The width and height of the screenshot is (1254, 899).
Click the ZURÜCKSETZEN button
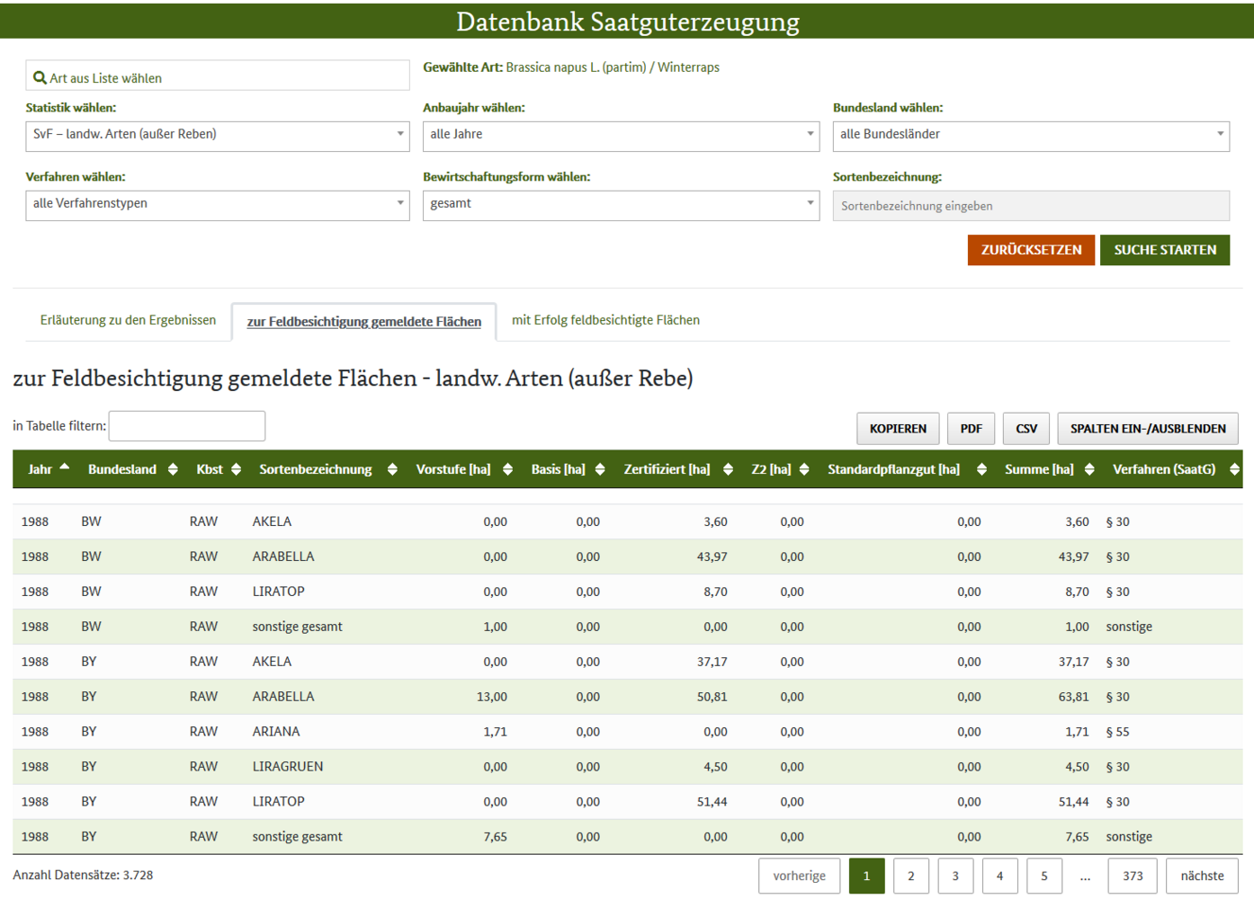tap(1031, 250)
